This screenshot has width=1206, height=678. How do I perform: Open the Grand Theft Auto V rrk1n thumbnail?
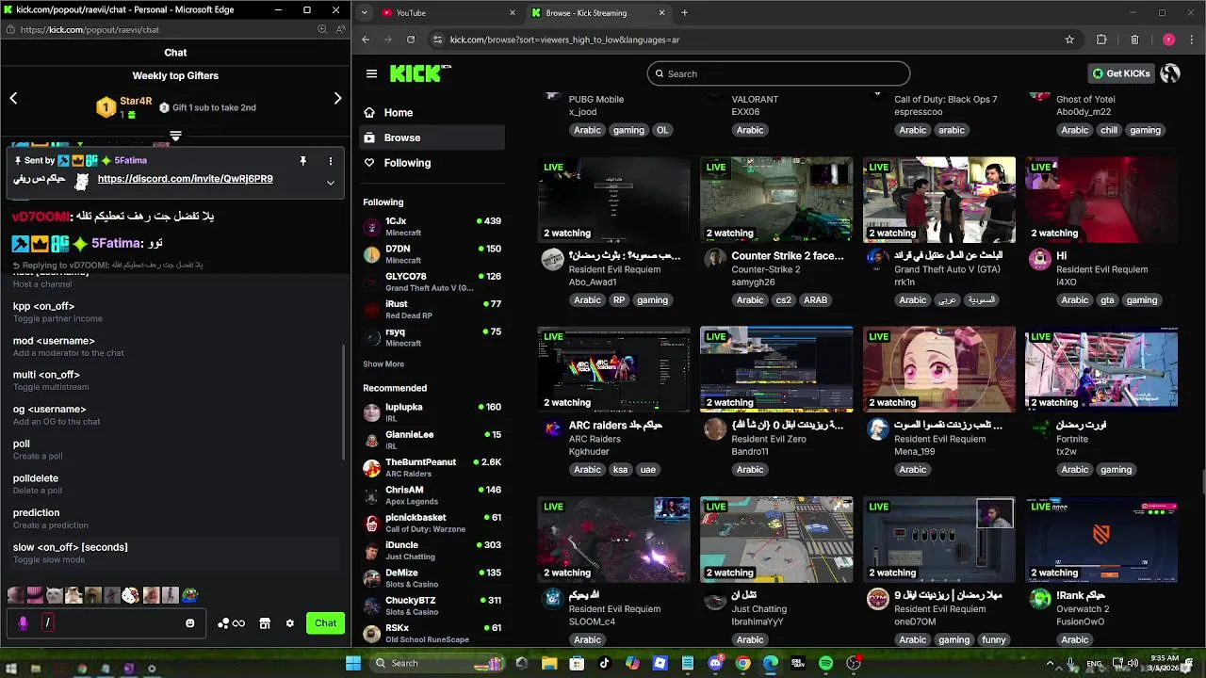pos(939,200)
